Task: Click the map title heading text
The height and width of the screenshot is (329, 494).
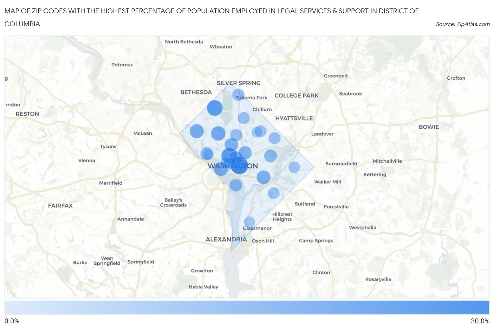Action: [x=212, y=17]
